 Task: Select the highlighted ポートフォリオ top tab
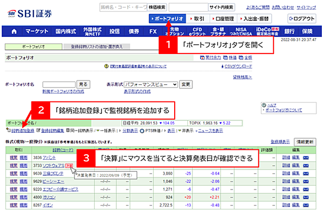(167, 19)
